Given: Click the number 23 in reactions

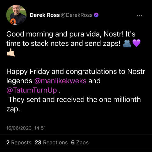Looking at the screenshot, I should [38, 143].
